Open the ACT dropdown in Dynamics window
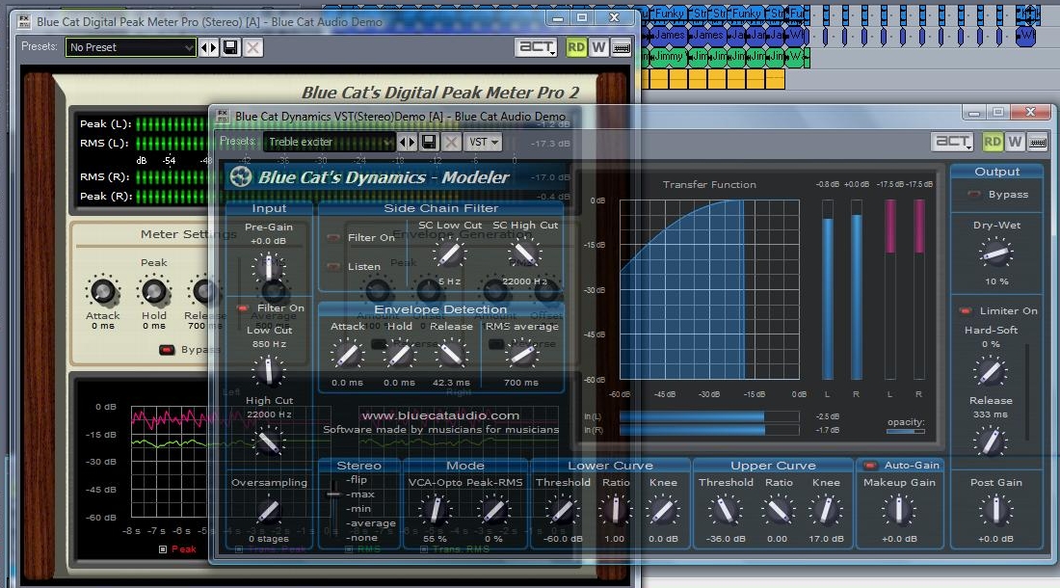The width and height of the screenshot is (1060, 588). pyautogui.click(x=952, y=143)
